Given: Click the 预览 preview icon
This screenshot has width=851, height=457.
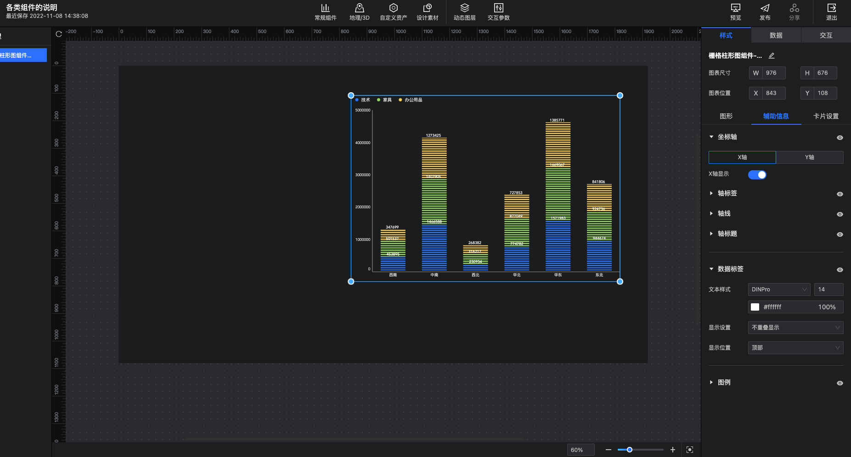Looking at the screenshot, I should [x=735, y=12].
